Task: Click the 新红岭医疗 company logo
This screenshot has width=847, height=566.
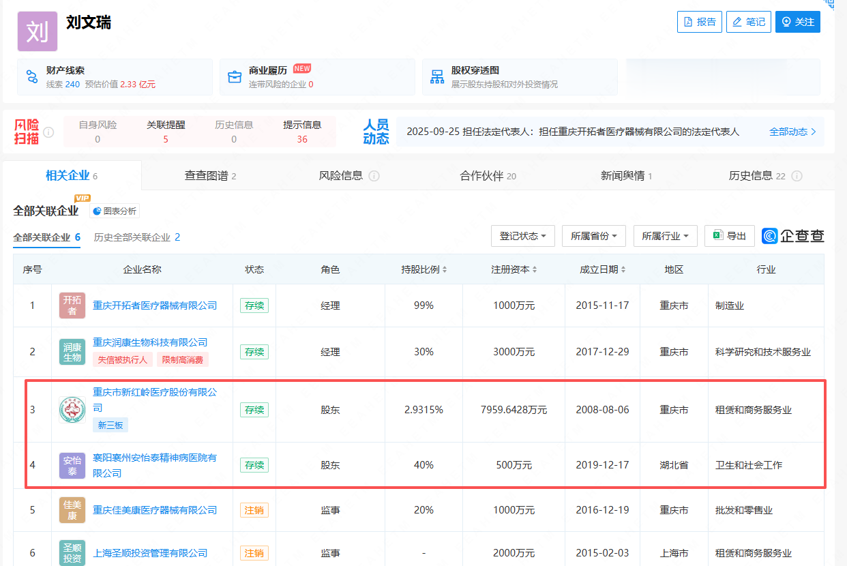Action: tap(72, 410)
